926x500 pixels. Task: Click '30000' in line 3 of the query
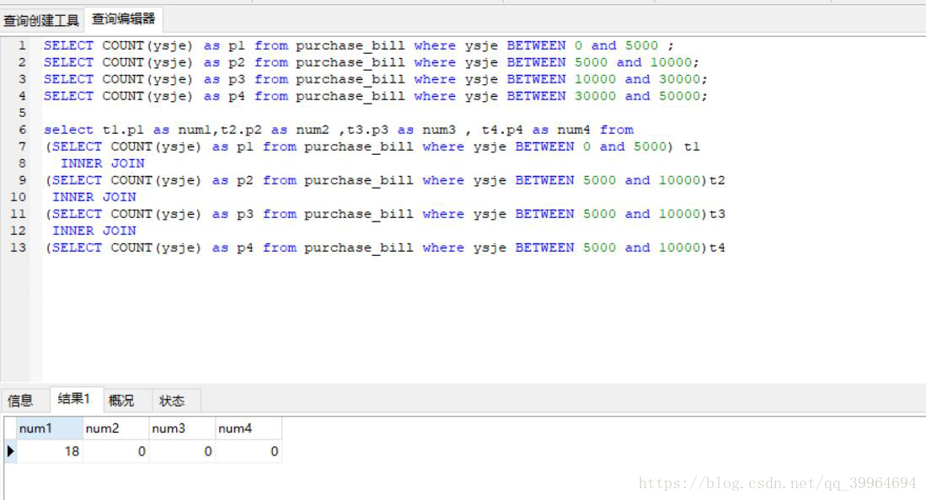click(x=680, y=79)
